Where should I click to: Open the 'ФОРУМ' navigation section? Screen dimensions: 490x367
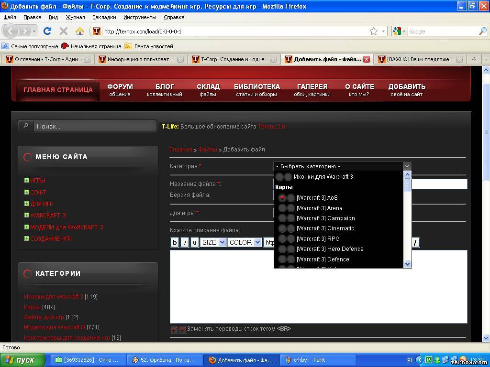(x=120, y=90)
